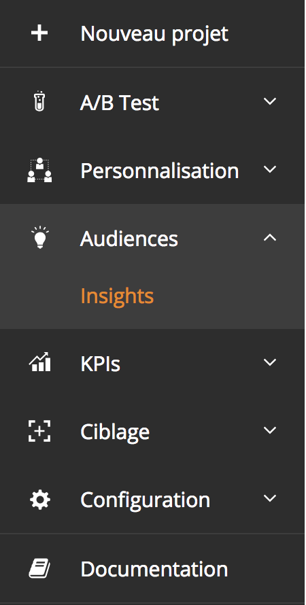306x605 pixels.
Task: Select the Nouveau projet label
Action: tap(154, 35)
